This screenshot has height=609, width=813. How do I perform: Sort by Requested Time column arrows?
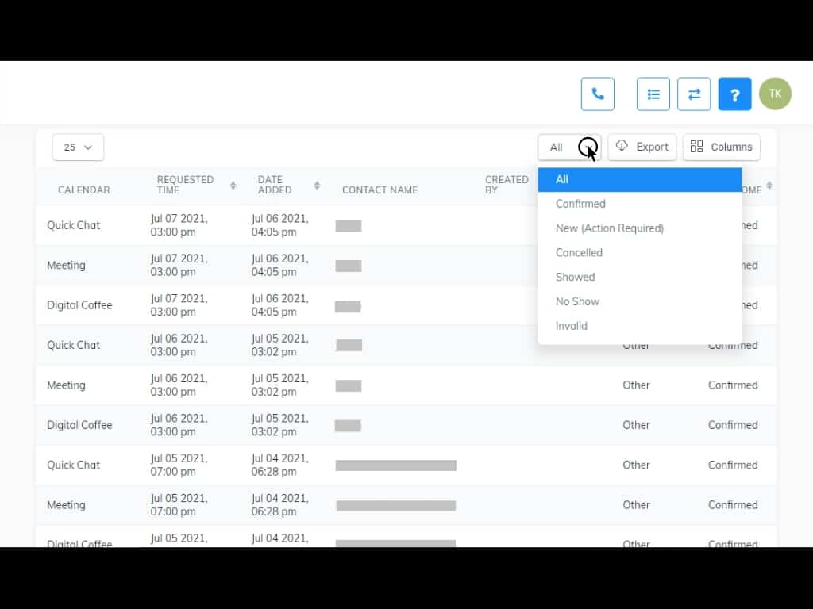pos(233,186)
